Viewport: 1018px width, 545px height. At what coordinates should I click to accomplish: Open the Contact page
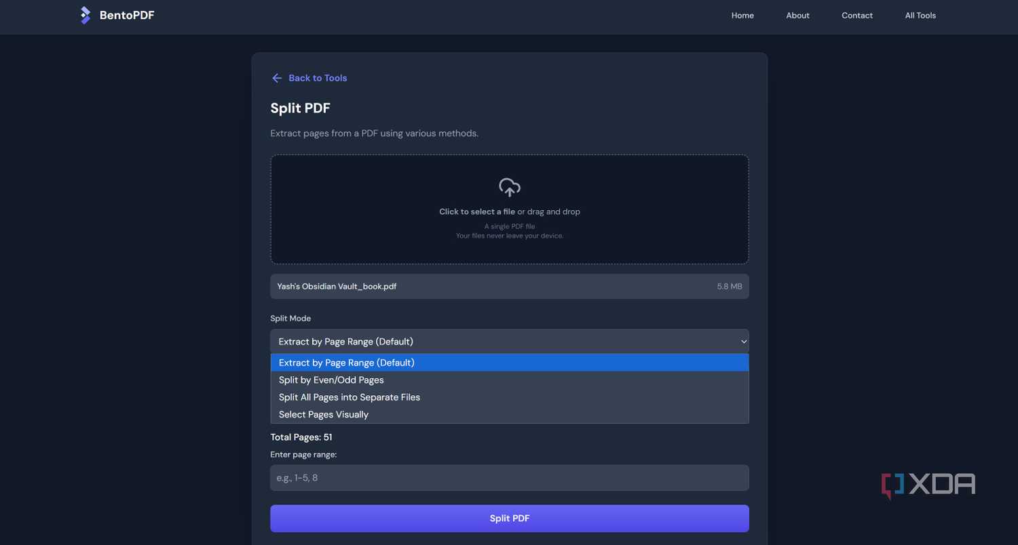[857, 16]
